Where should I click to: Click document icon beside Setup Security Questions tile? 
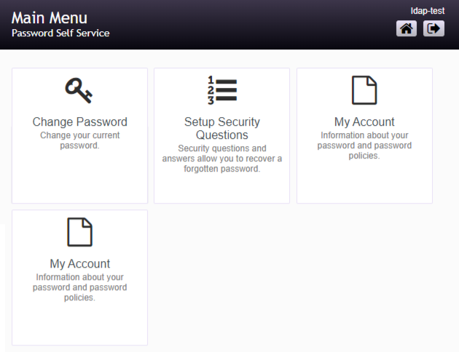tap(364, 91)
